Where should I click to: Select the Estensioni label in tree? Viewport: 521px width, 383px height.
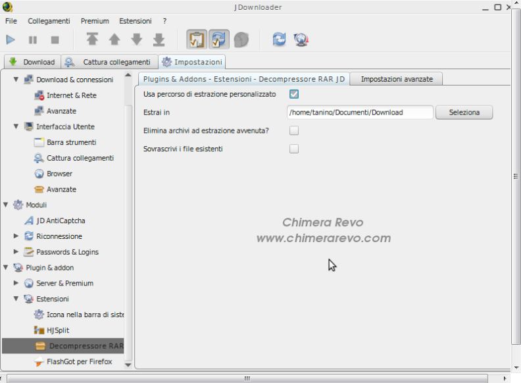pyautogui.click(x=53, y=299)
